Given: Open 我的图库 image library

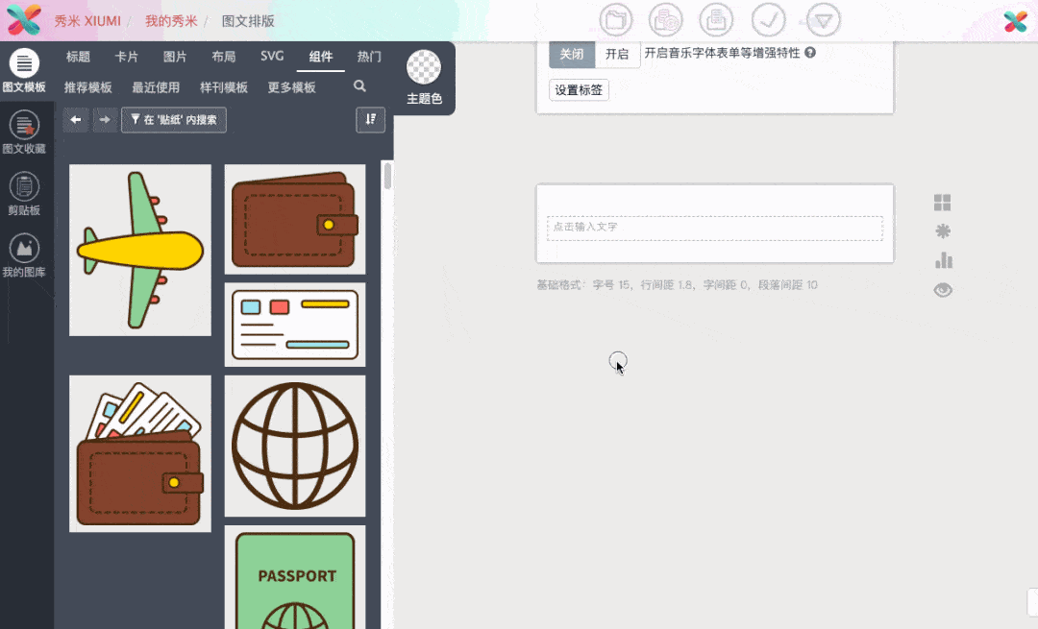Looking at the screenshot, I should [x=24, y=255].
